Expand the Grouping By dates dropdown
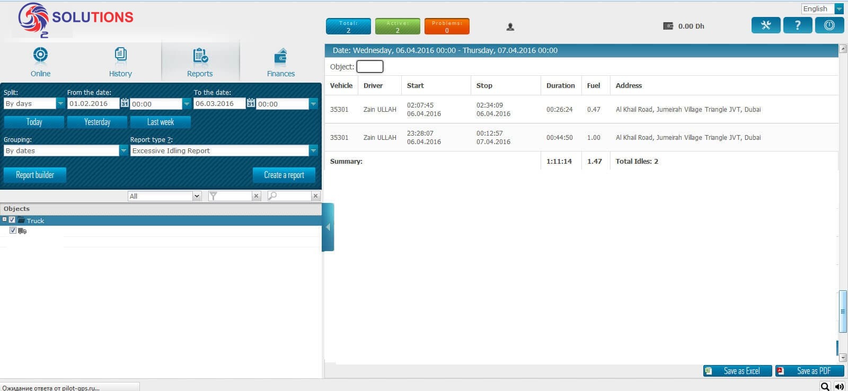 pos(123,150)
